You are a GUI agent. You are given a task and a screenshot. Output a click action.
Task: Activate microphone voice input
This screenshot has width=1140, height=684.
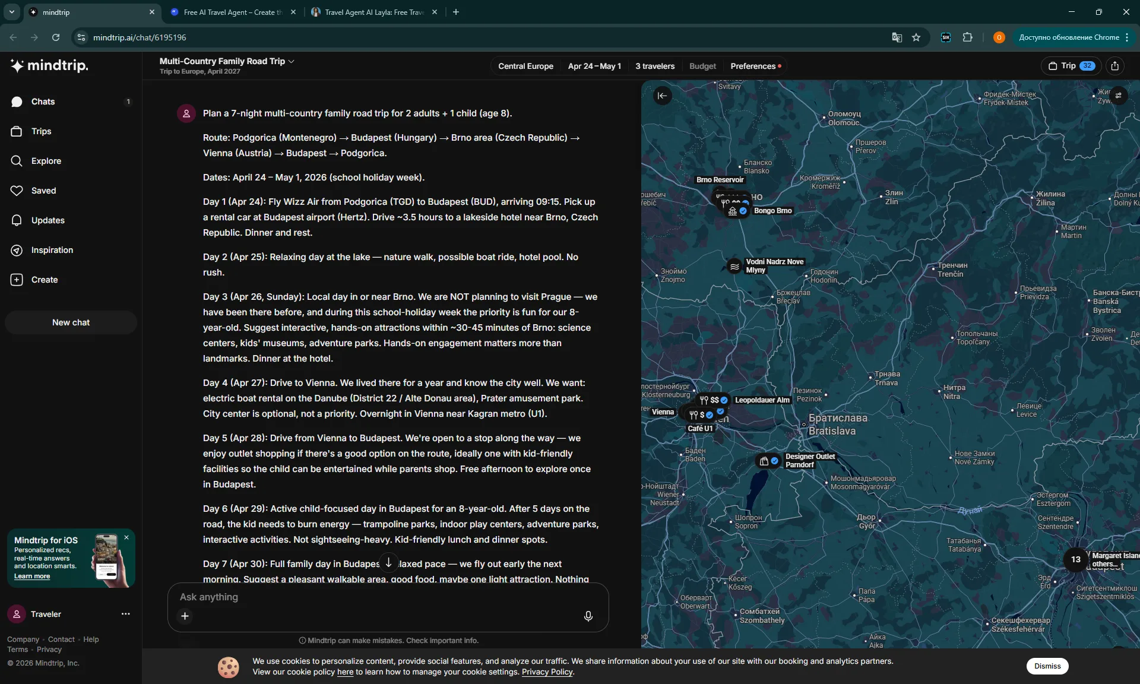588,616
